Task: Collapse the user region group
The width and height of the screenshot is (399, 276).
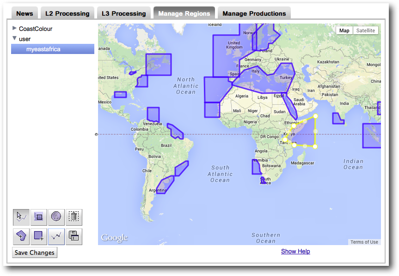Action: [14, 38]
